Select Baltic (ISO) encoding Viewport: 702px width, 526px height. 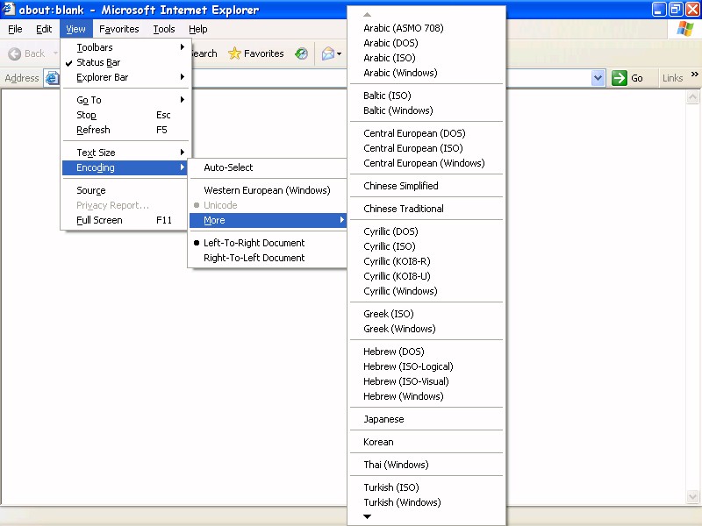tap(426, 96)
